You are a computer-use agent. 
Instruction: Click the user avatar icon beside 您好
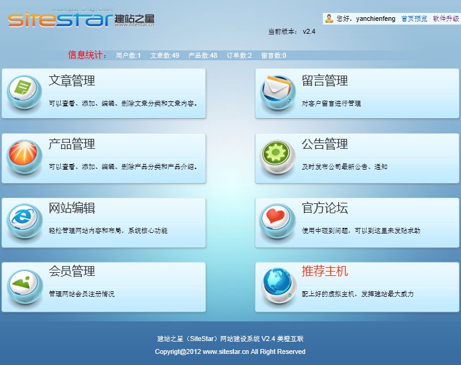point(329,18)
